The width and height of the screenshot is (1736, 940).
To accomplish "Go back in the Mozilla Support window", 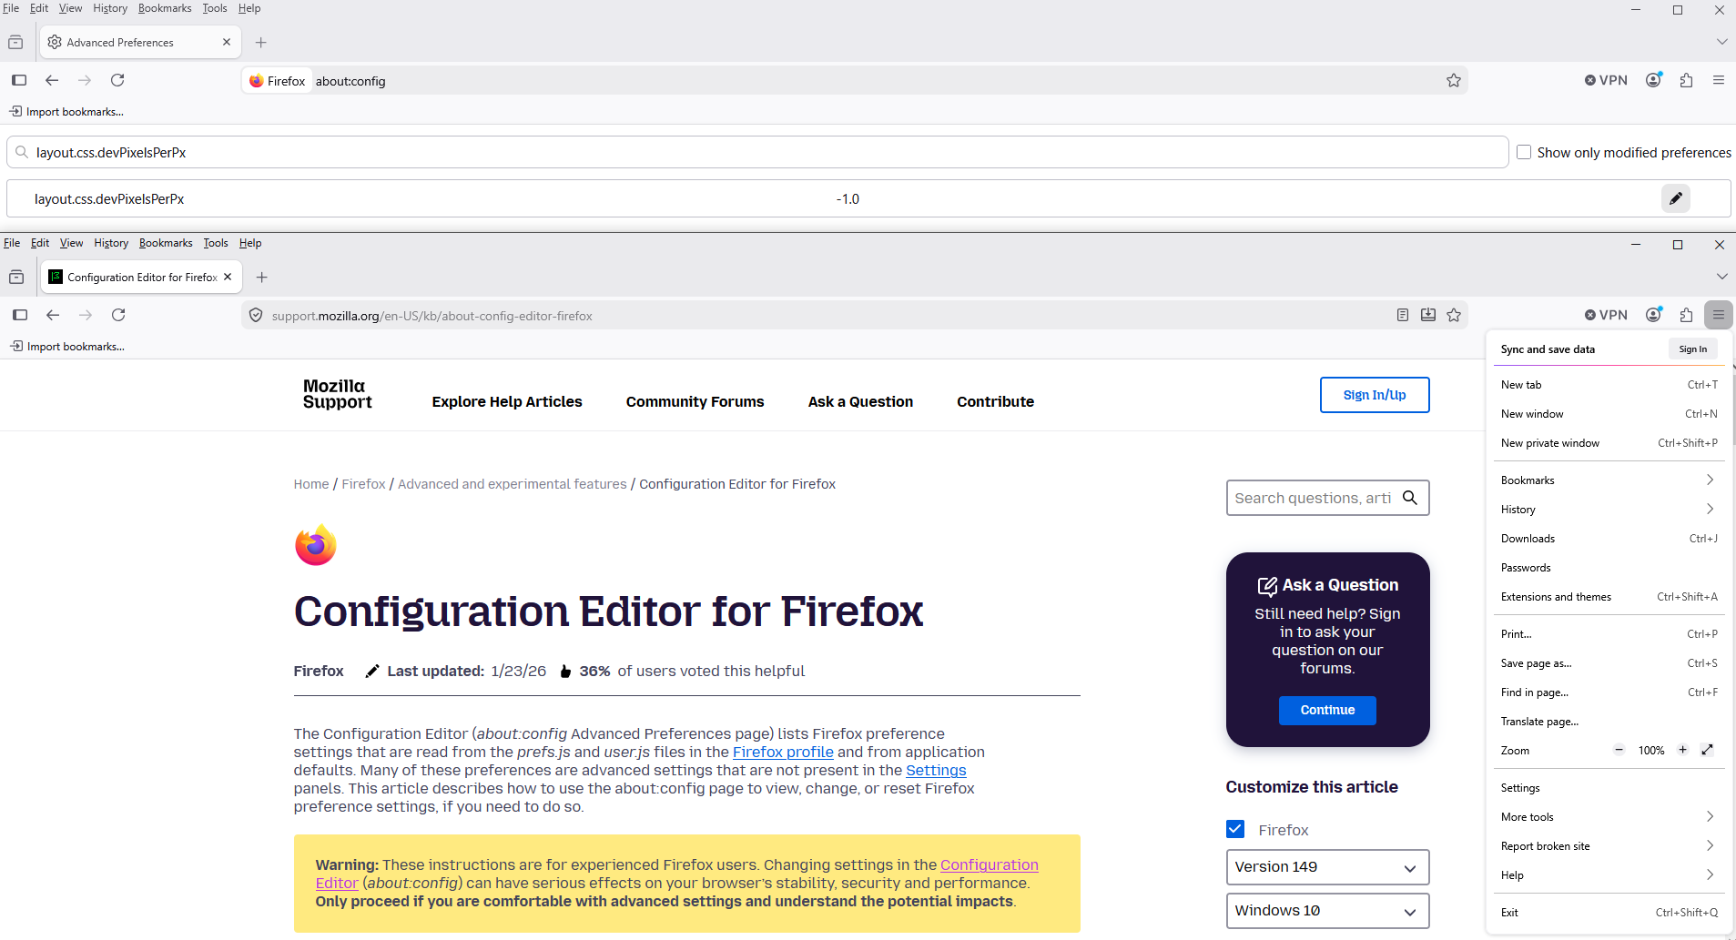I will coord(53,315).
